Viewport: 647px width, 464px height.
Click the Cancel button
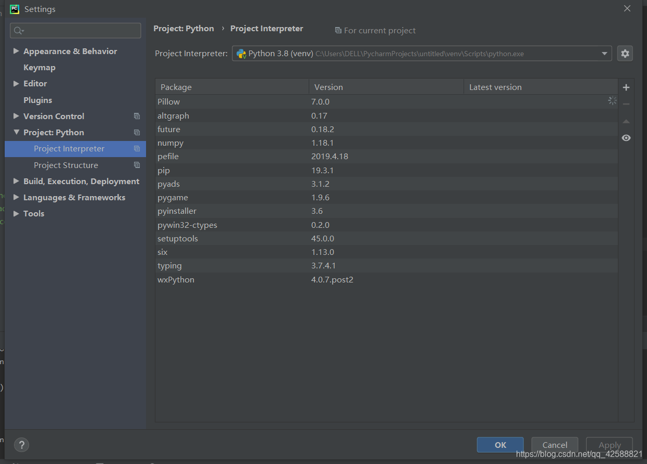point(554,445)
